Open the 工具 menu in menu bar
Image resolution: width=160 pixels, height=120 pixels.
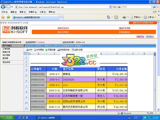43,12
